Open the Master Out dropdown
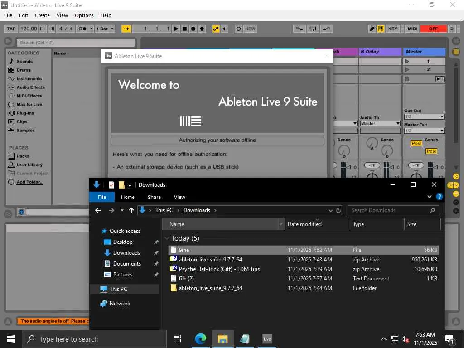 pyautogui.click(x=424, y=130)
